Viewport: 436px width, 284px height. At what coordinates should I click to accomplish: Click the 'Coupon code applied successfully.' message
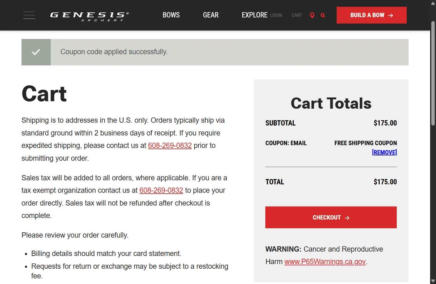tap(114, 52)
